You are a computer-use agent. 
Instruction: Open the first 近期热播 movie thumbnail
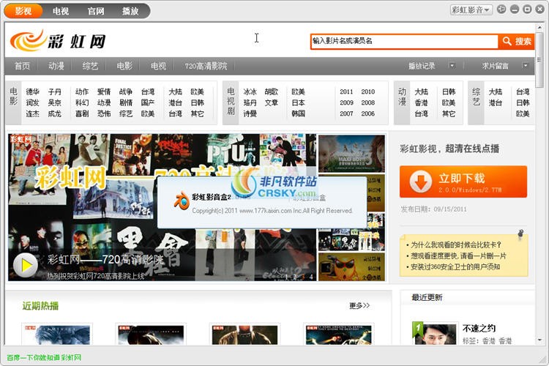pyautogui.click(x=57, y=334)
